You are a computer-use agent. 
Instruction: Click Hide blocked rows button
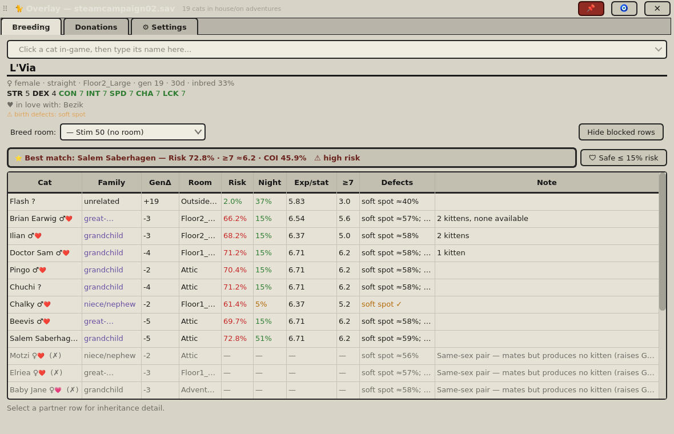click(621, 132)
